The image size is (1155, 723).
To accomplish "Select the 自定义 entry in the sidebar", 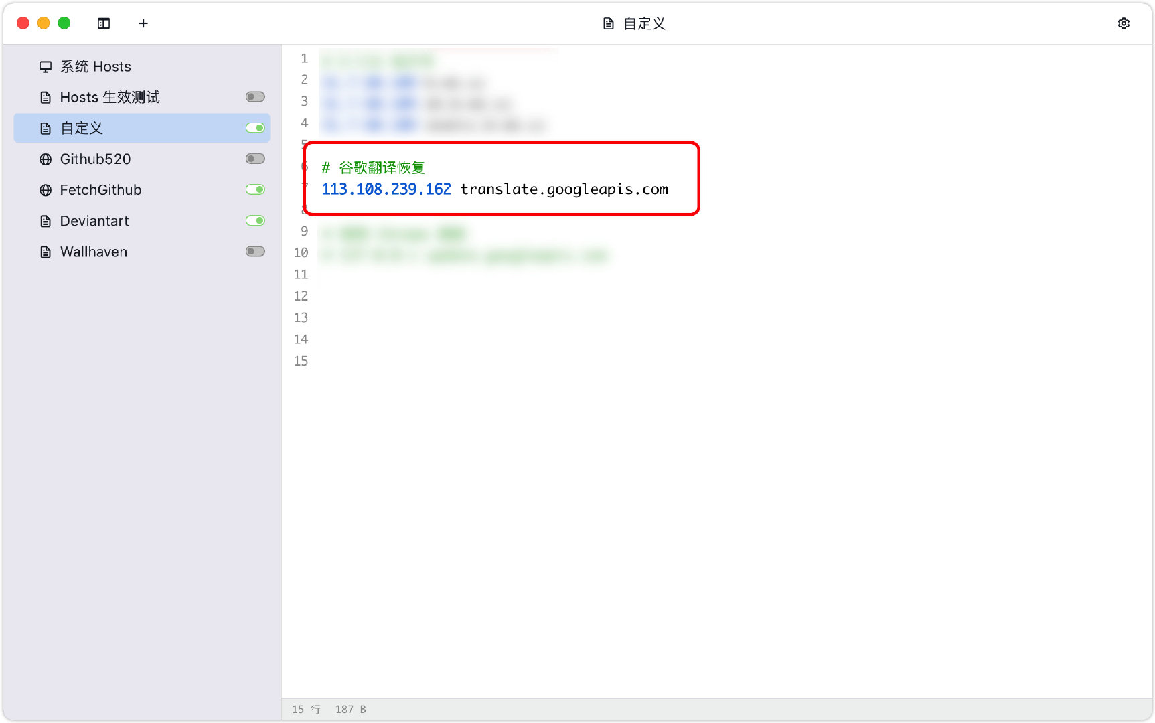I will point(80,127).
